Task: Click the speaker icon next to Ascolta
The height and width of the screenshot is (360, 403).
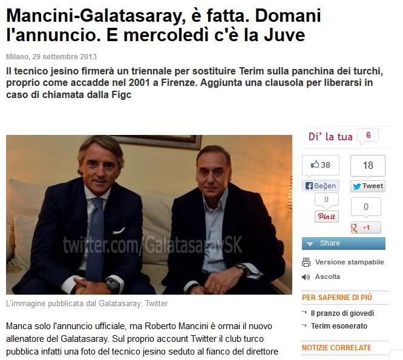Action: click(x=306, y=277)
